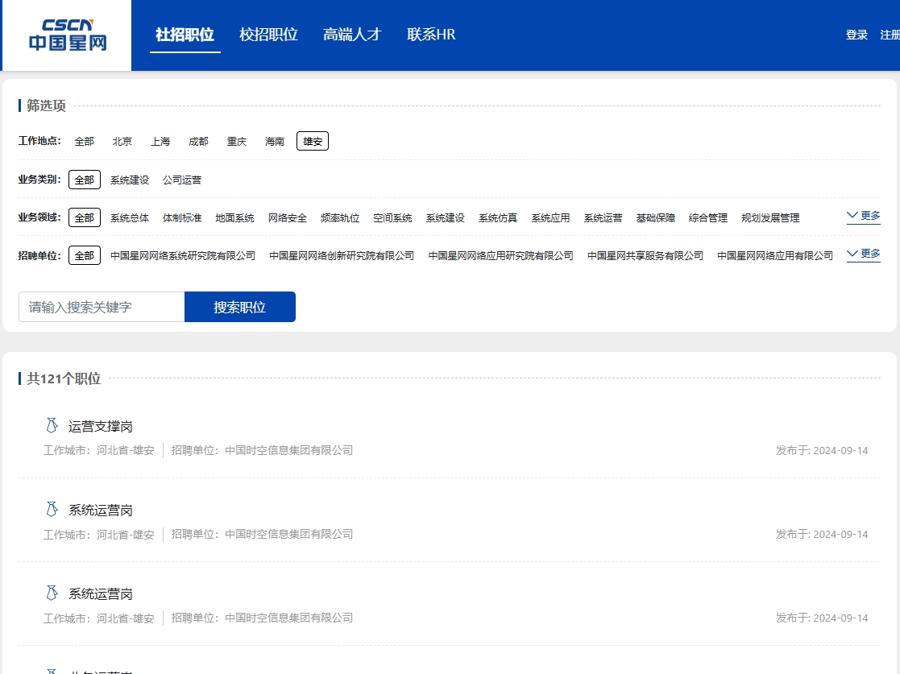Image resolution: width=900 pixels, height=674 pixels.
Task: Open the 社招职位 tab
Action: [x=185, y=35]
